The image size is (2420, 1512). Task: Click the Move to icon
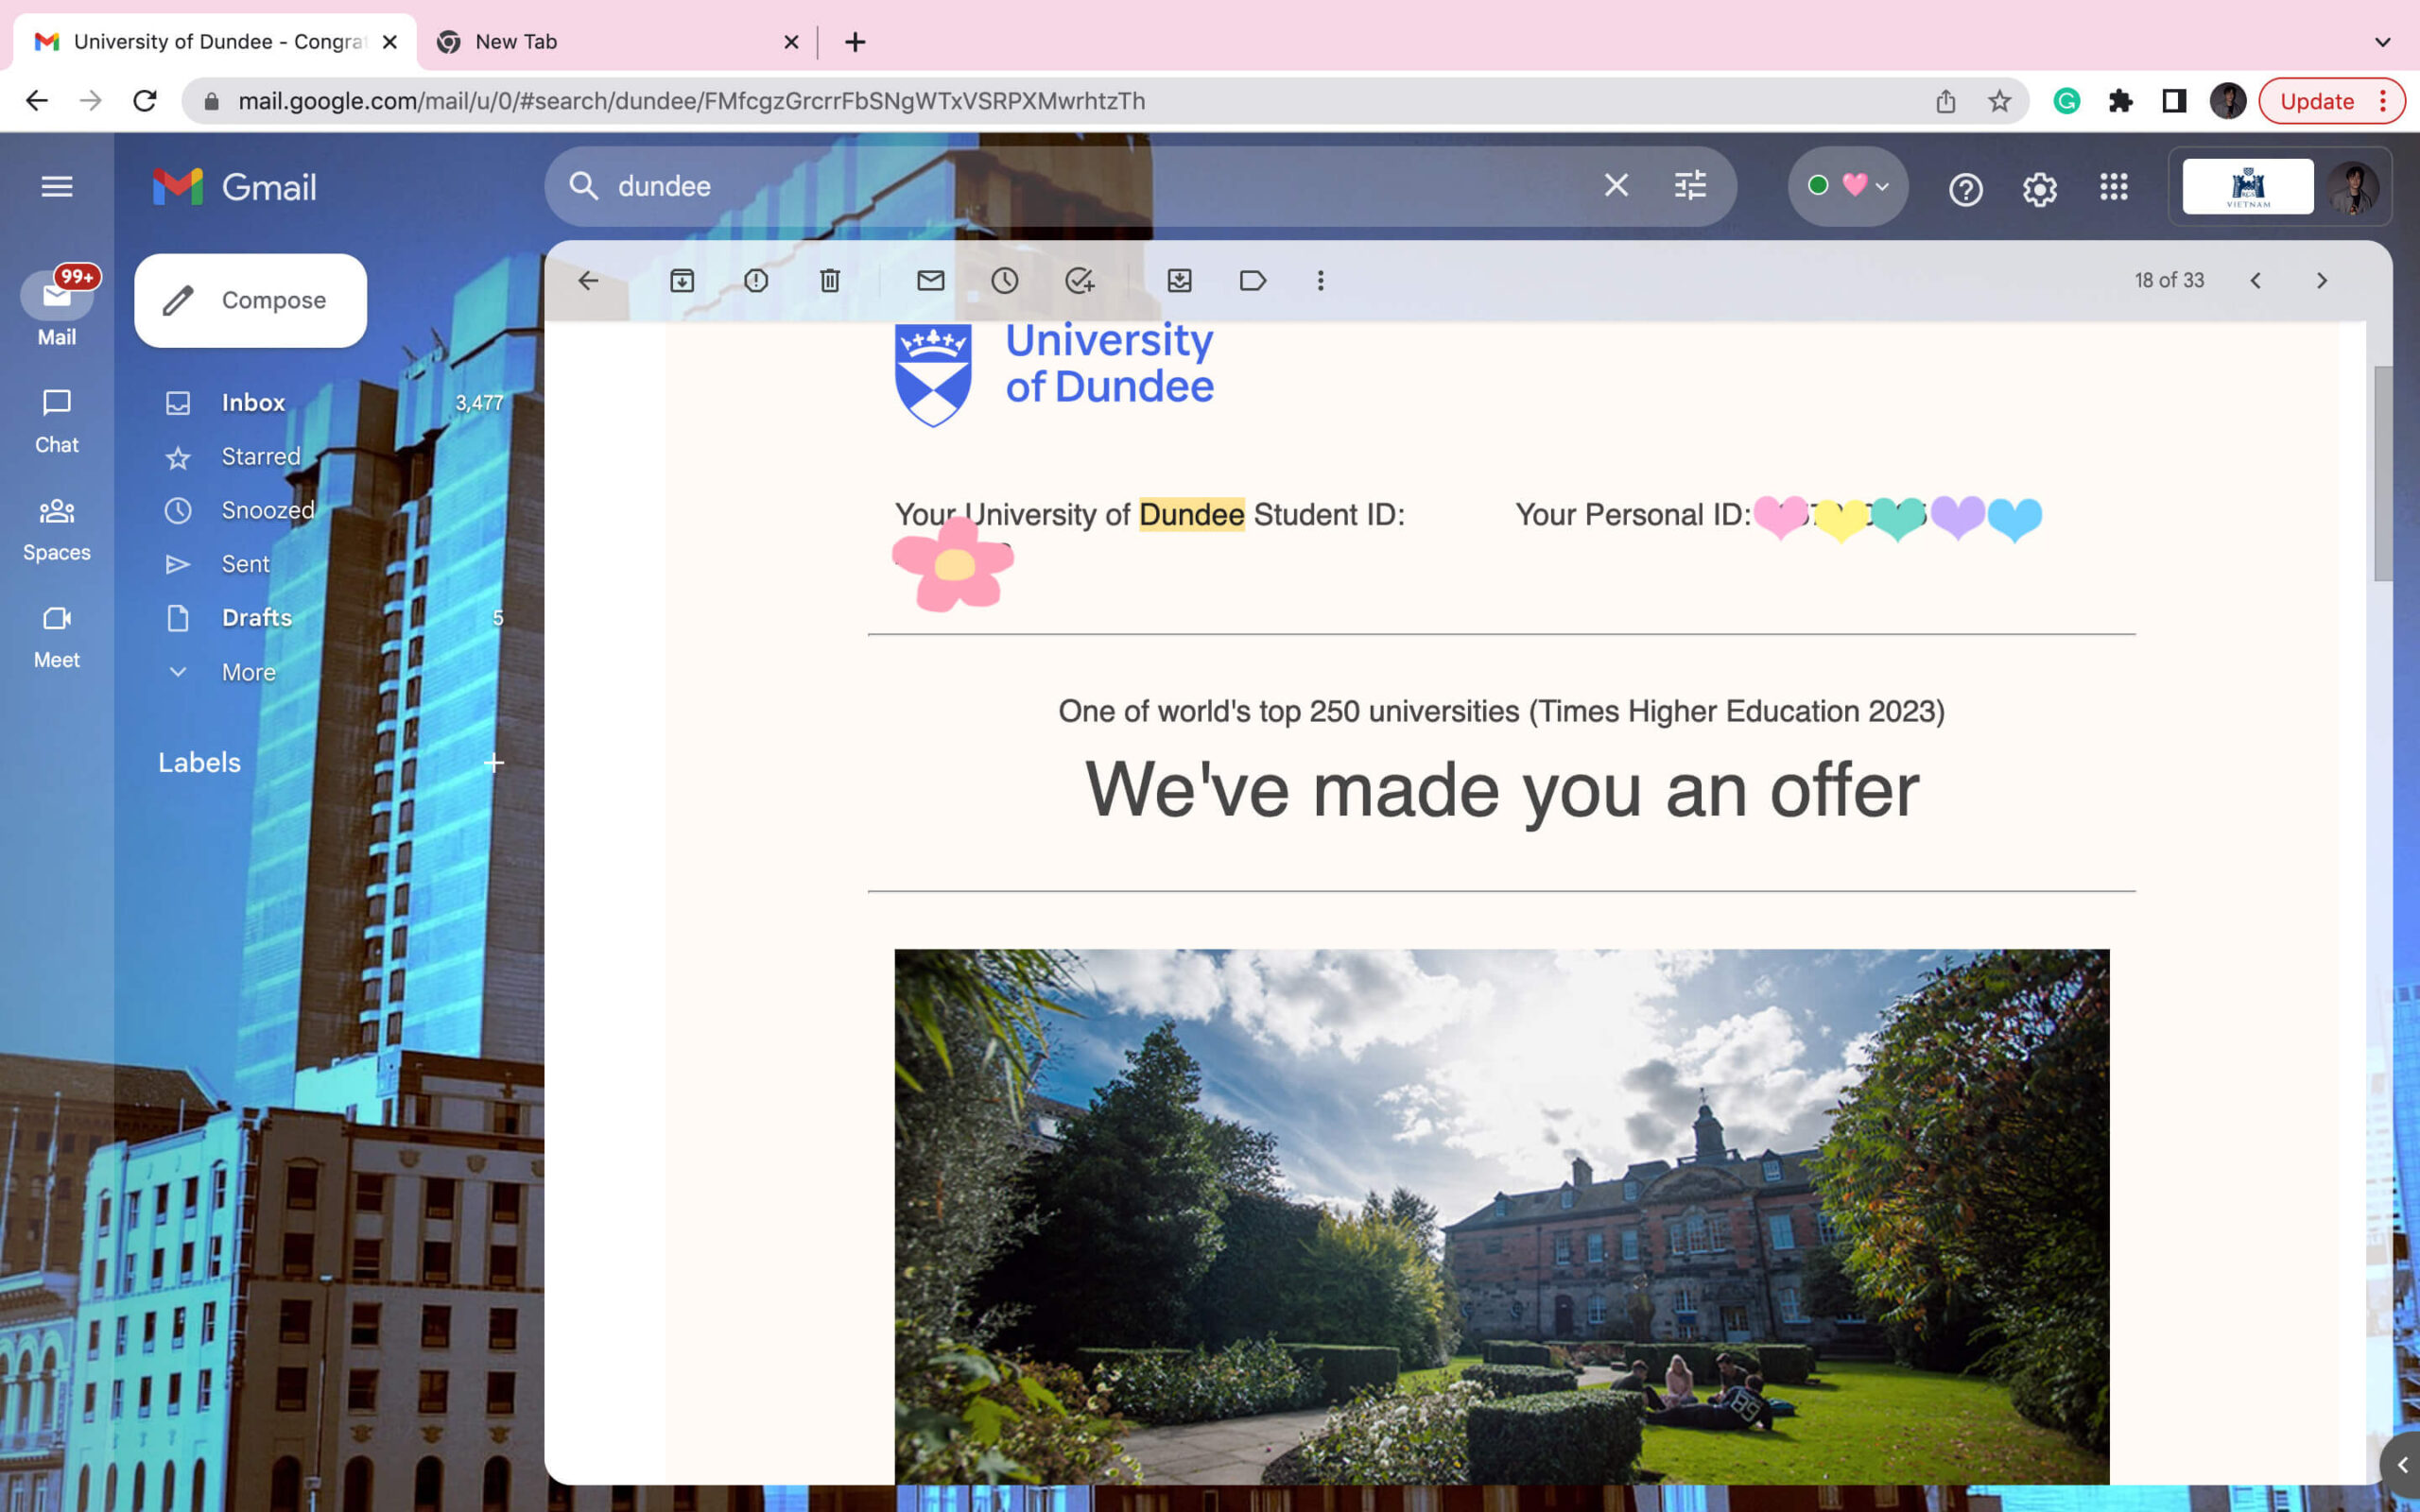click(1179, 281)
